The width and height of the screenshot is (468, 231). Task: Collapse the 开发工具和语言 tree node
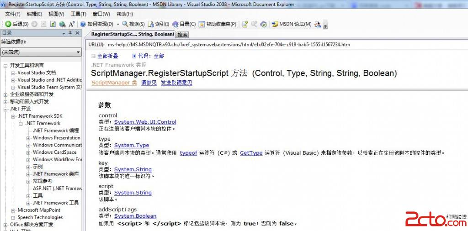click(5, 66)
